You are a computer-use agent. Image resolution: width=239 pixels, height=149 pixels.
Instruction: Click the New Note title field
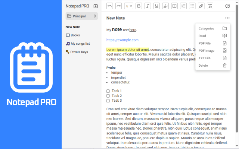[x=116, y=18]
